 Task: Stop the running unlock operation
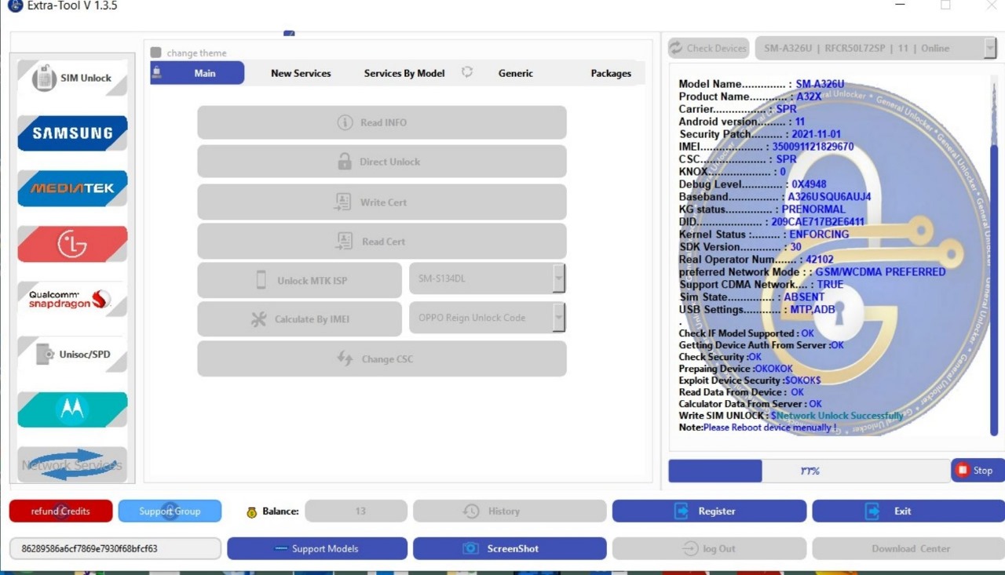click(x=975, y=471)
